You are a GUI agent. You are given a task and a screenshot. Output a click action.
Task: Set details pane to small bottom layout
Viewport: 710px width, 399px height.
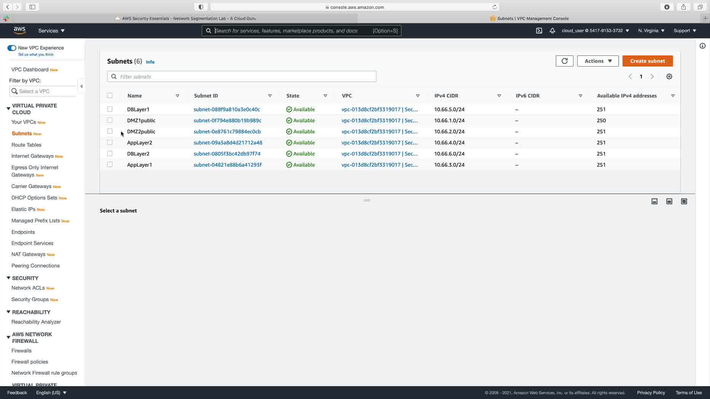click(654, 201)
